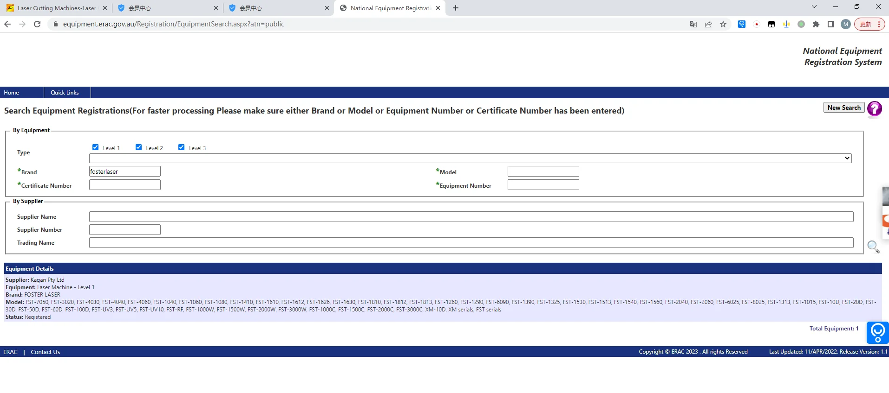Viewport: 889px width, 393px height.
Task: Switch to the Laser Cutting Machines tab
Action: (x=56, y=8)
